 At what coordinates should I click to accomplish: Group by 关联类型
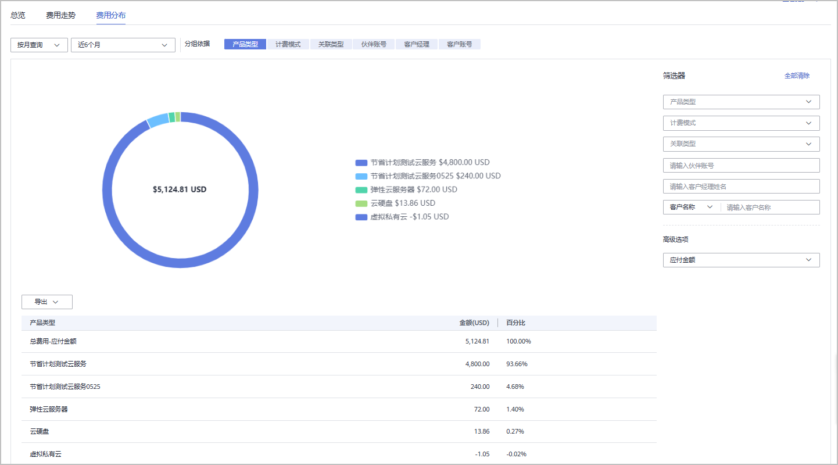click(331, 44)
